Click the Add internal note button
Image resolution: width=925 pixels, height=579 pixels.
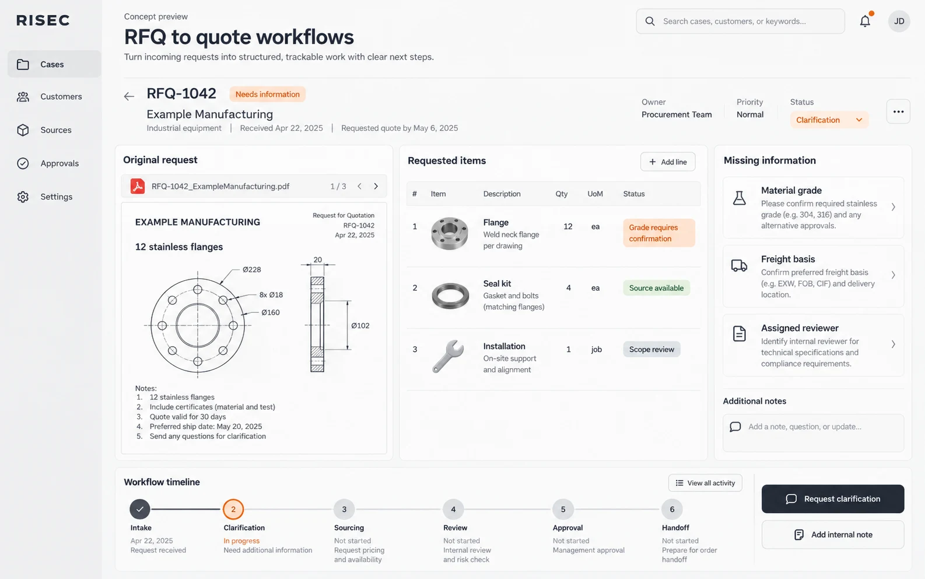pyautogui.click(x=833, y=535)
